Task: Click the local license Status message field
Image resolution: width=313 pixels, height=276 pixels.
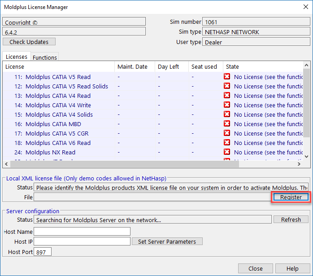Action: point(171,187)
